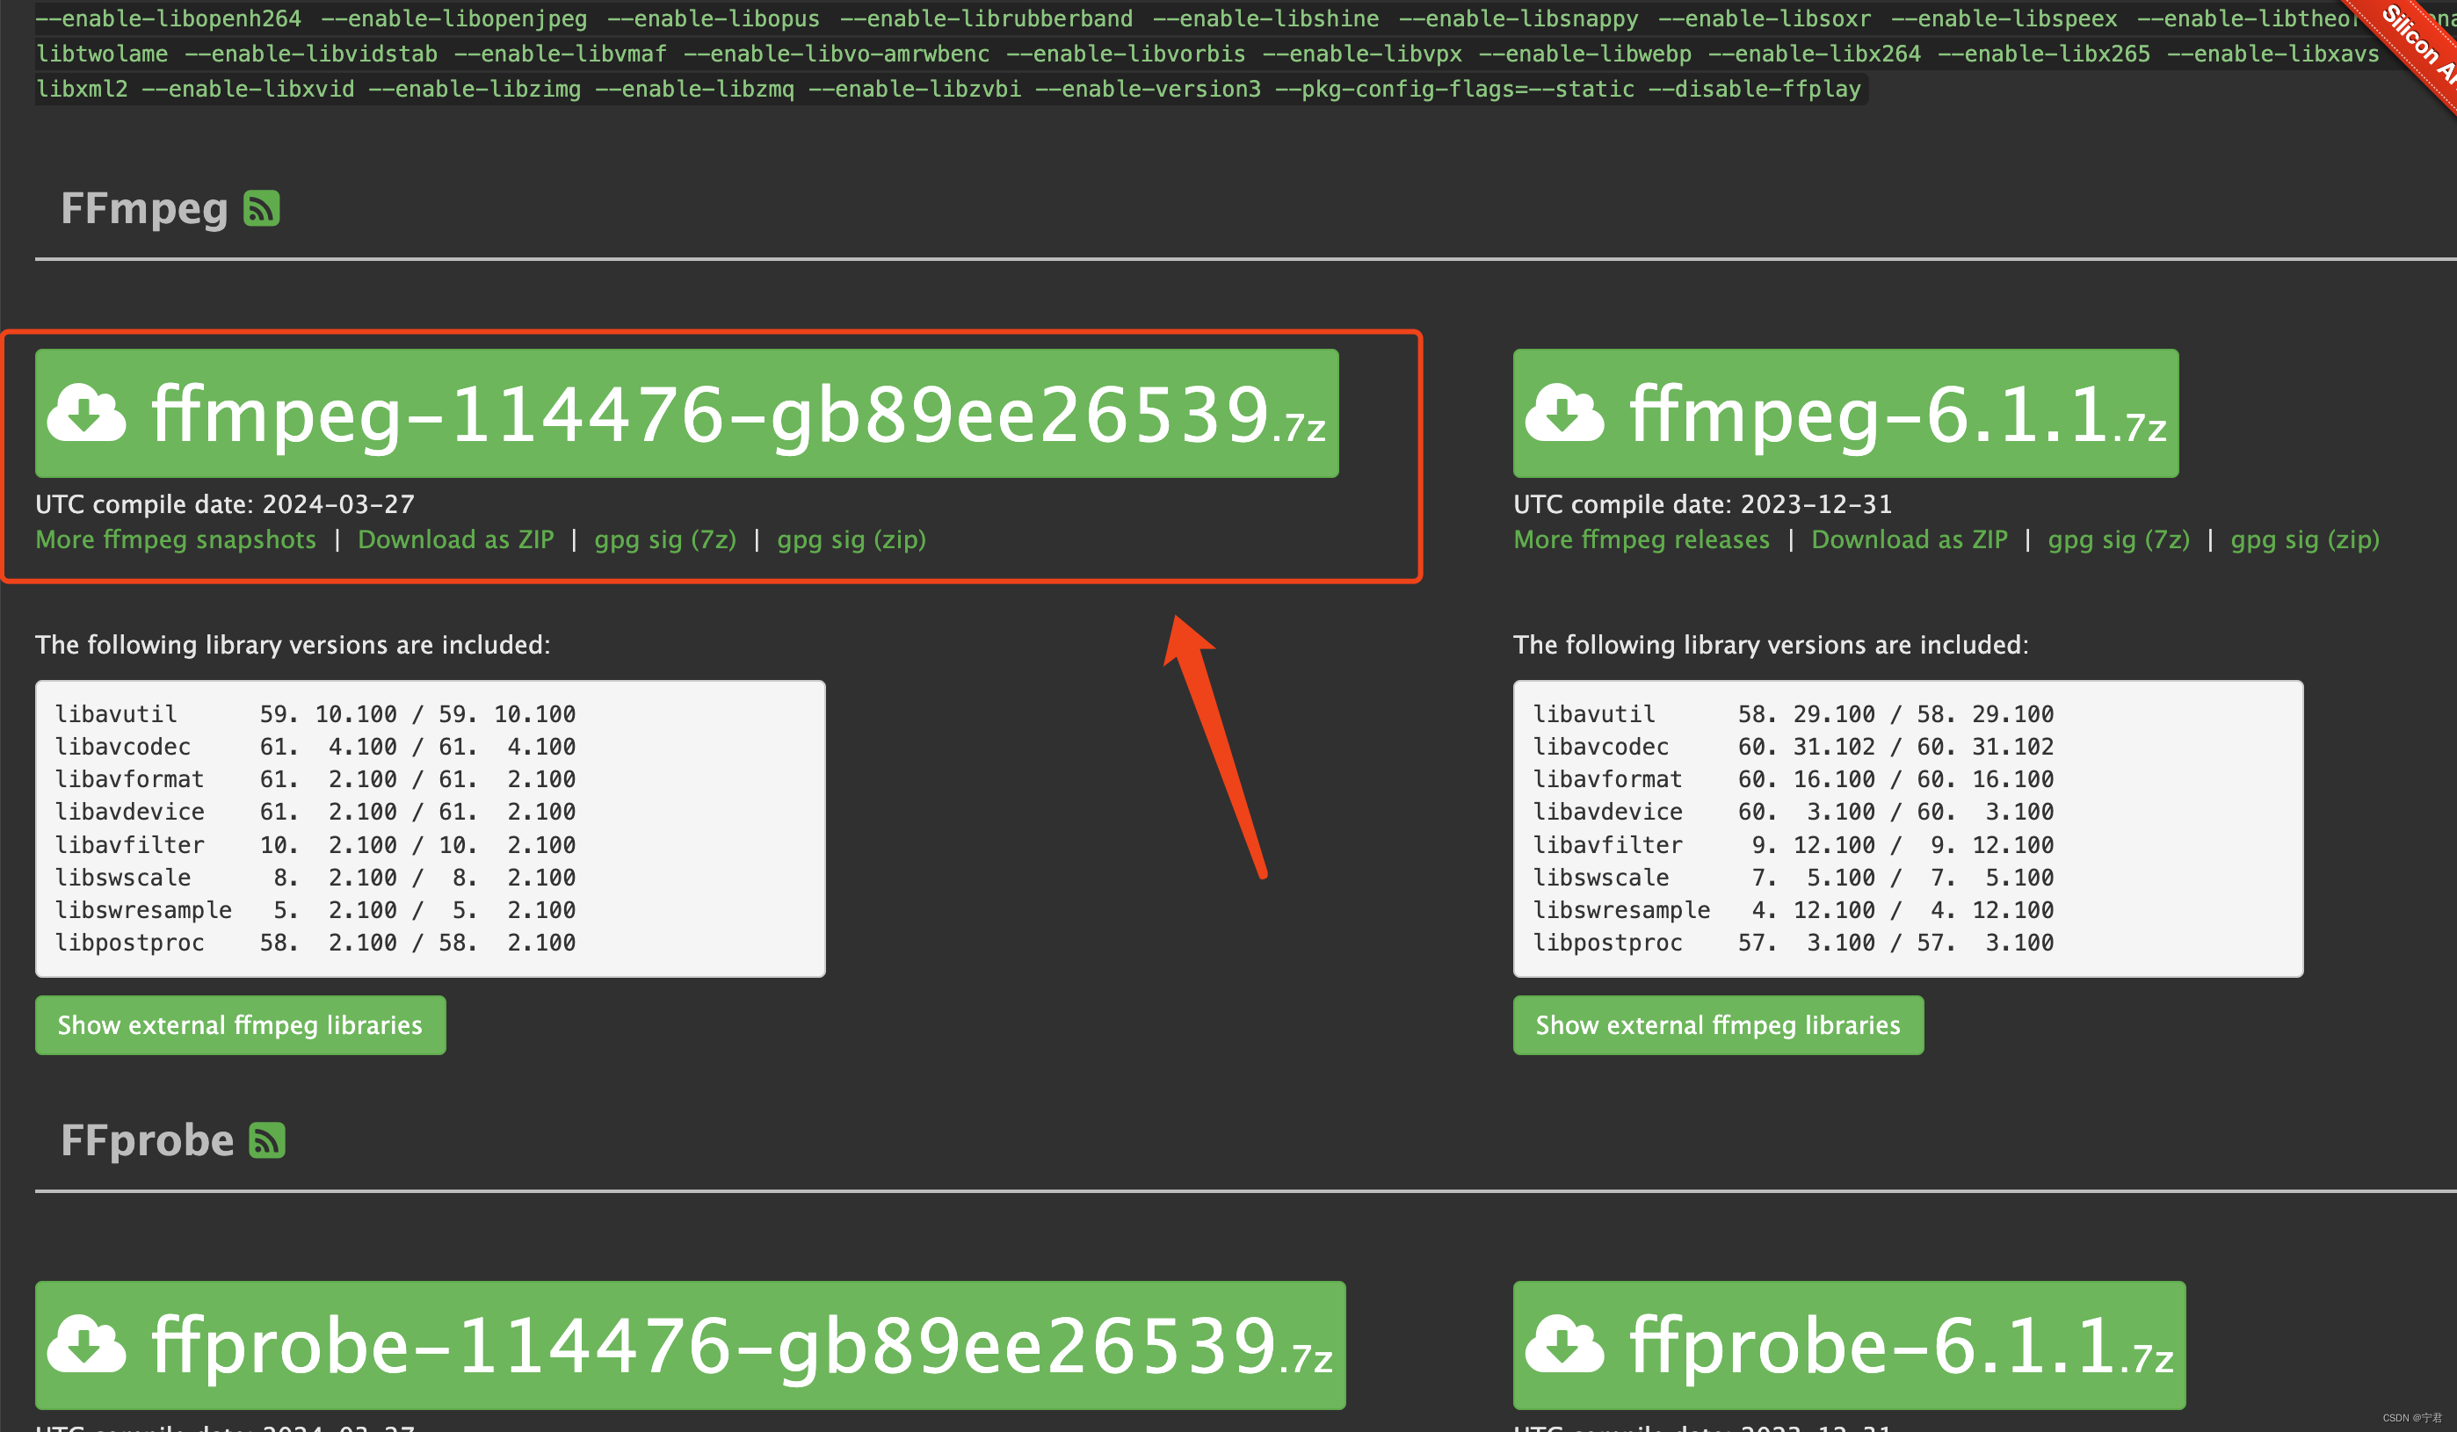Click libpostproc 58. 2.100 row in snapshot list
The image size is (2457, 1432).
(315, 943)
